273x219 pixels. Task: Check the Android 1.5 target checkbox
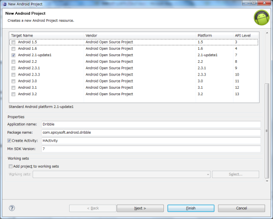click(13, 42)
